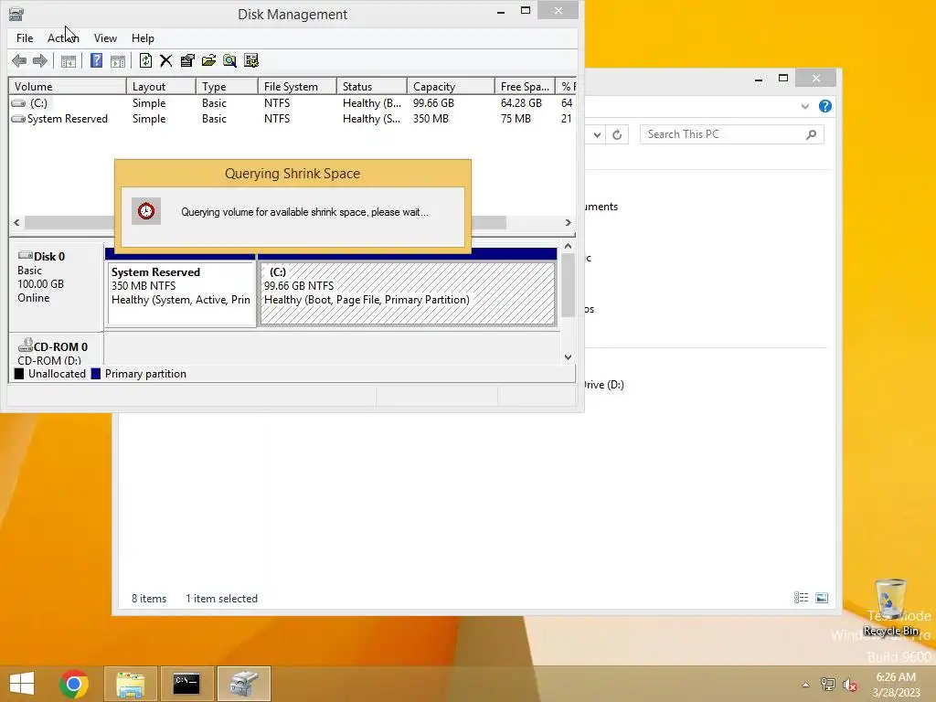The width and height of the screenshot is (936, 702).
Task: Open File Explorer from the taskbar
Action: pyautogui.click(x=130, y=684)
